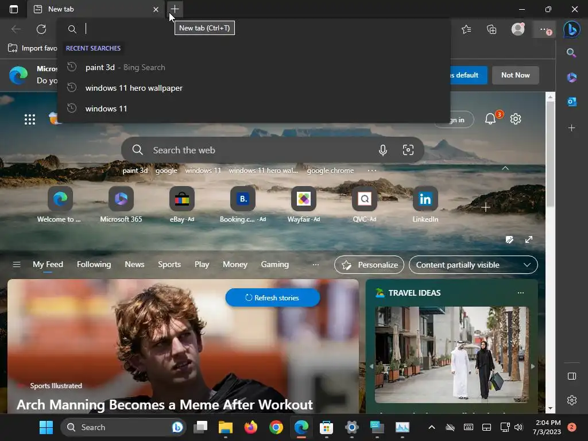
Task: Launch Firefox from the taskbar
Action: click(251, 427)
